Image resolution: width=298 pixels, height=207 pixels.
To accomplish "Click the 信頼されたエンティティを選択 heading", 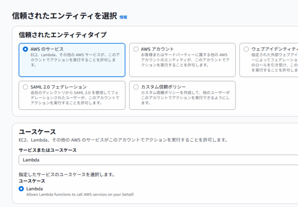I will coord(65,16).
